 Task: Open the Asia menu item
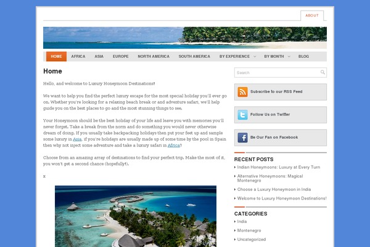(x=99, y=56)
